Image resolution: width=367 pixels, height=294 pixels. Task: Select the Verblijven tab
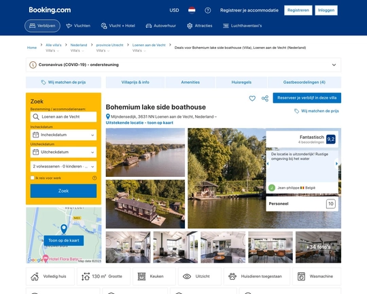42,26
